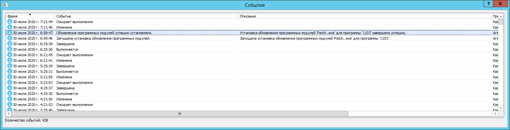This screenshot has height=130, width=510.
Task: Click info icon for 6:25:38 event
Action: click(x=10, y=44)
